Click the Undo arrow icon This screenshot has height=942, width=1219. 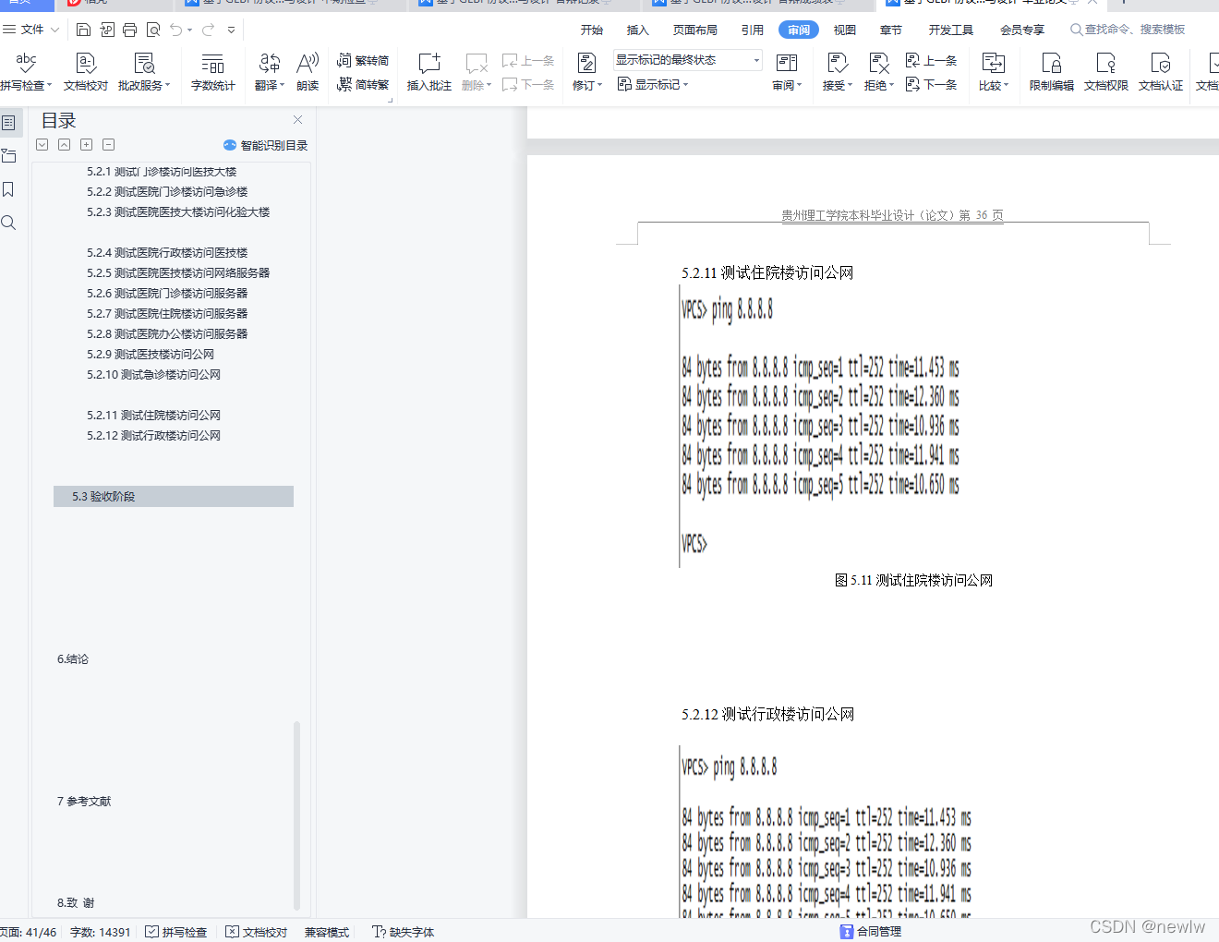pos(176,30)
